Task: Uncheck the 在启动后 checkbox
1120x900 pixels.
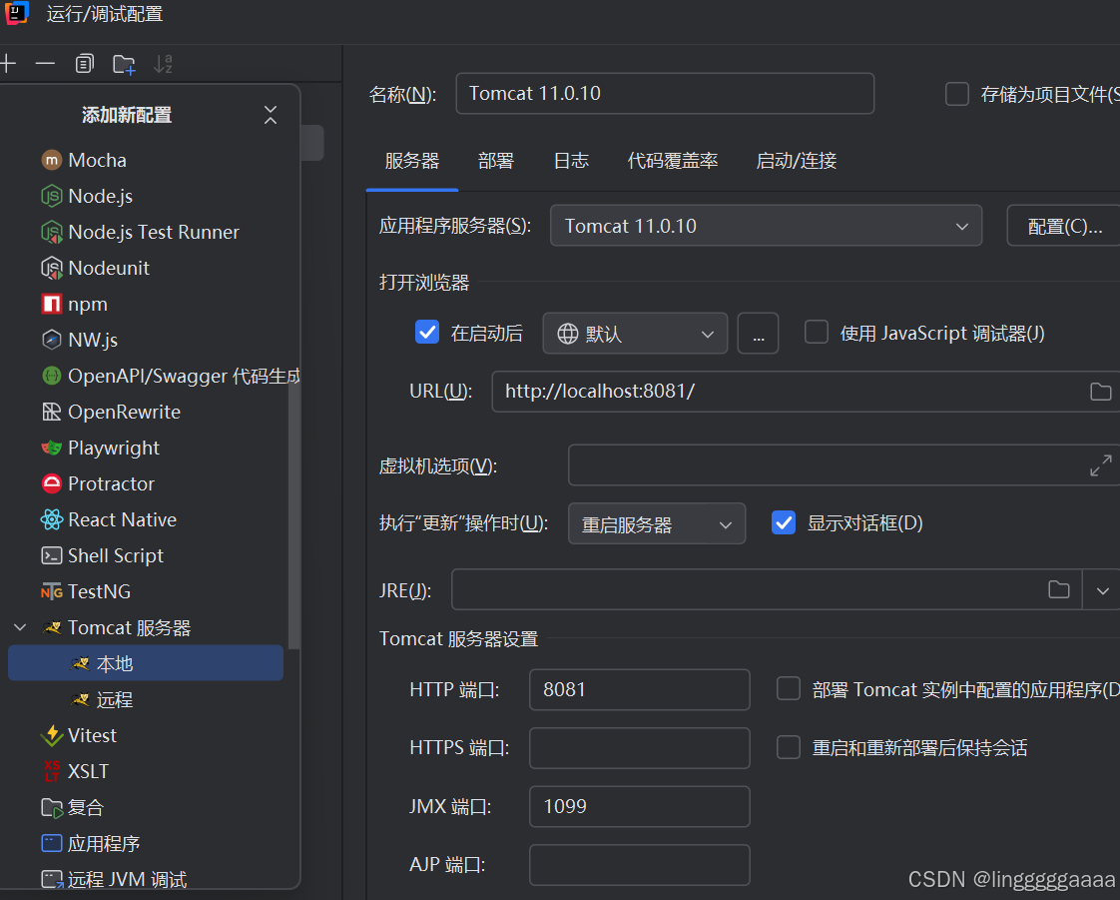Action: click(427, 333)
